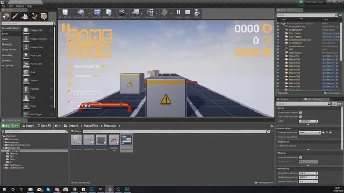Select Cylinder placement item
344x193 pixels.
coord(38,89)
